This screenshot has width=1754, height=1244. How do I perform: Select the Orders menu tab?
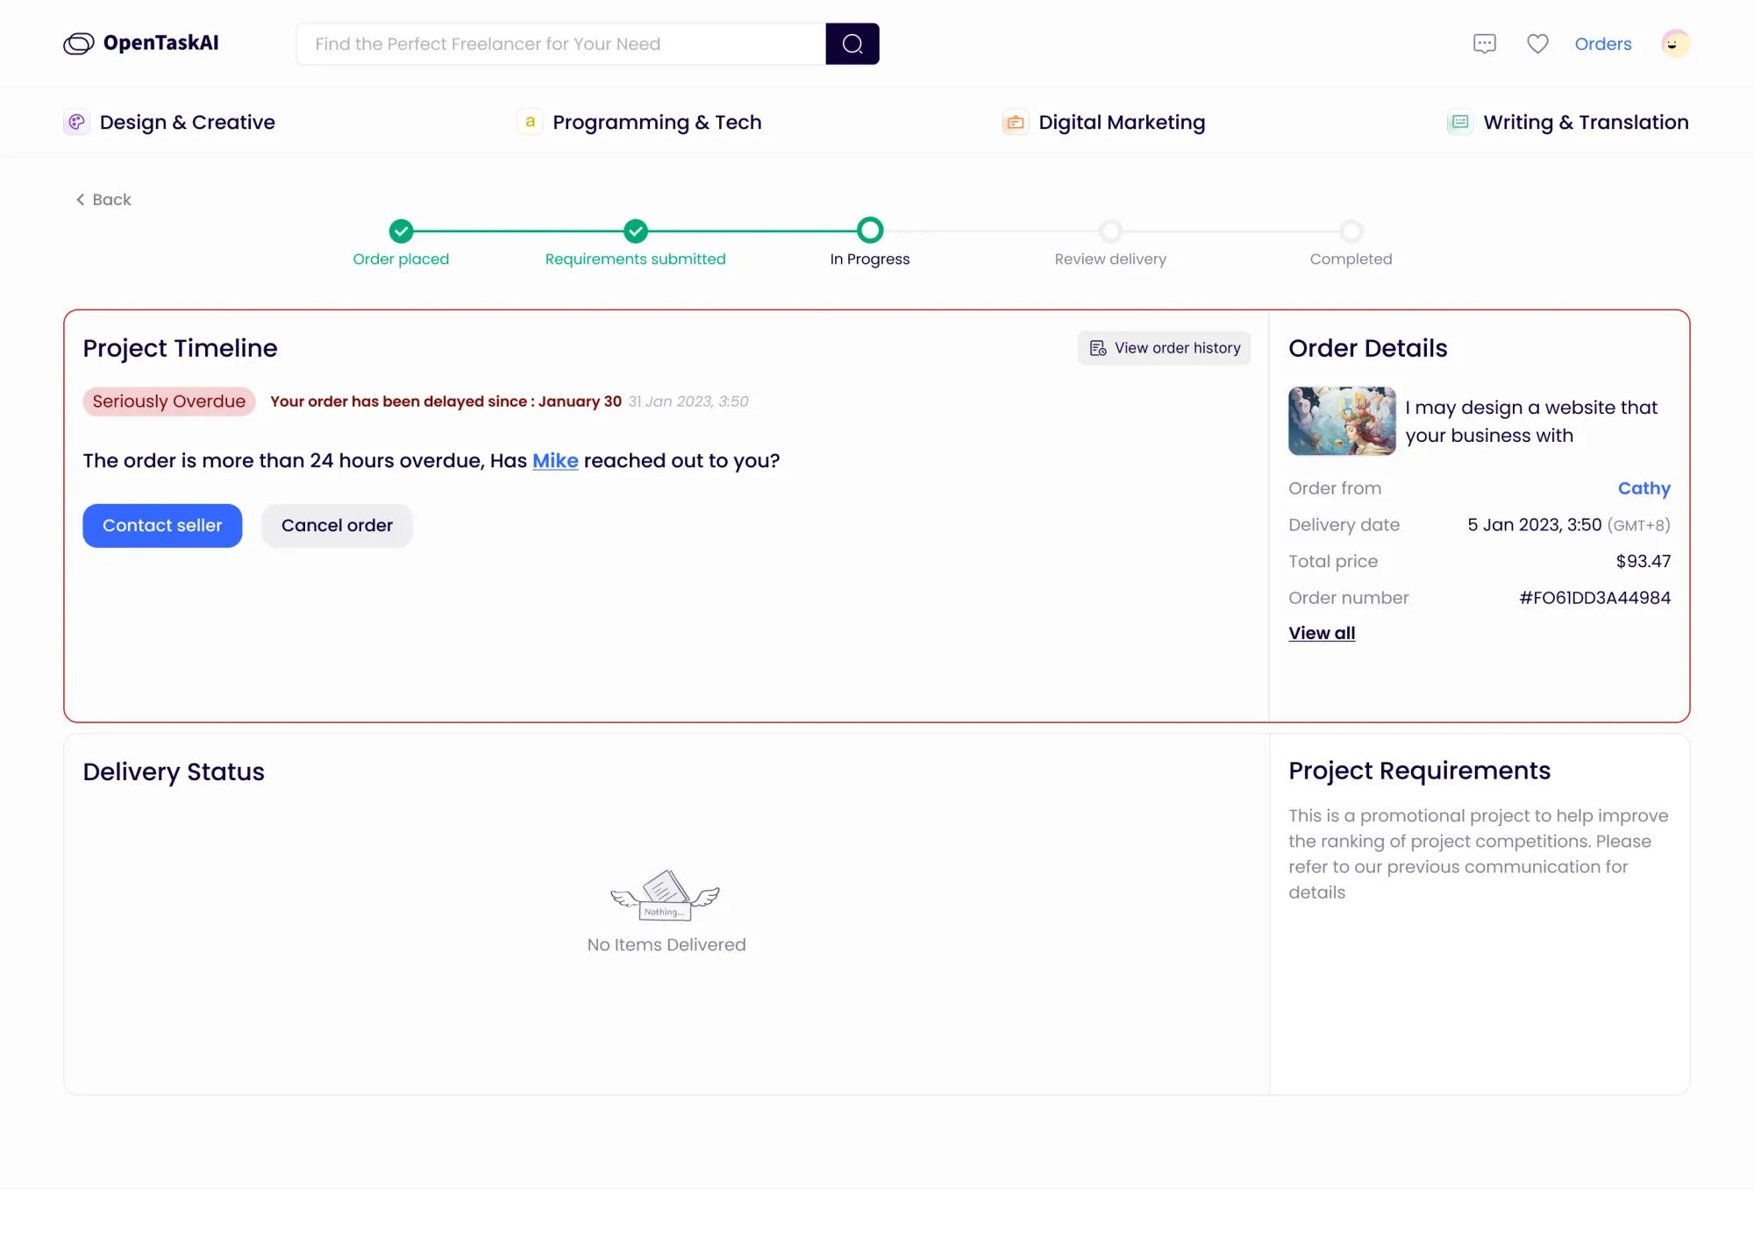coord(1603,43)
